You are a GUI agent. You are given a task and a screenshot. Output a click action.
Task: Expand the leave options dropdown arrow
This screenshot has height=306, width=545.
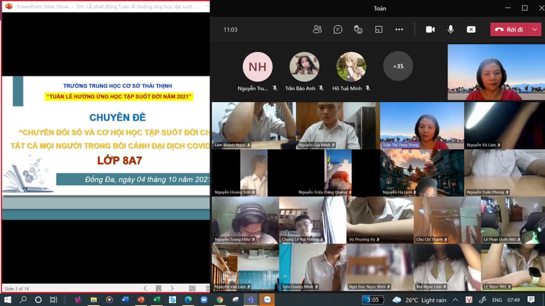tap(535, 29)
